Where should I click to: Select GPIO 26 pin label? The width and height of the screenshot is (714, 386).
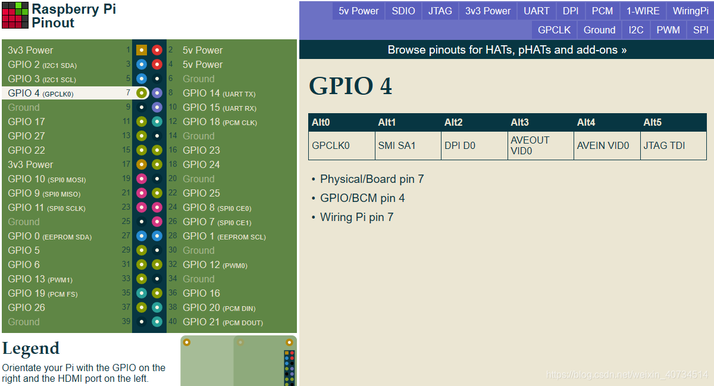click(26, 307)
